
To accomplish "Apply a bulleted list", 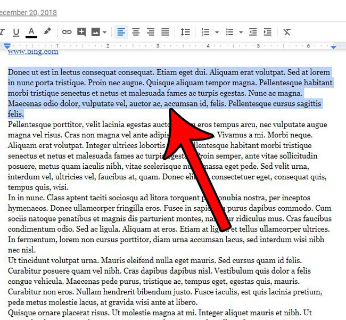I will pos(229,32).
